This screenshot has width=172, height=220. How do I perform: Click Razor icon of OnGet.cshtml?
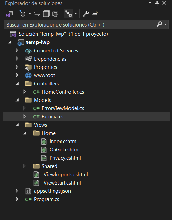click(x=44, y=150)
